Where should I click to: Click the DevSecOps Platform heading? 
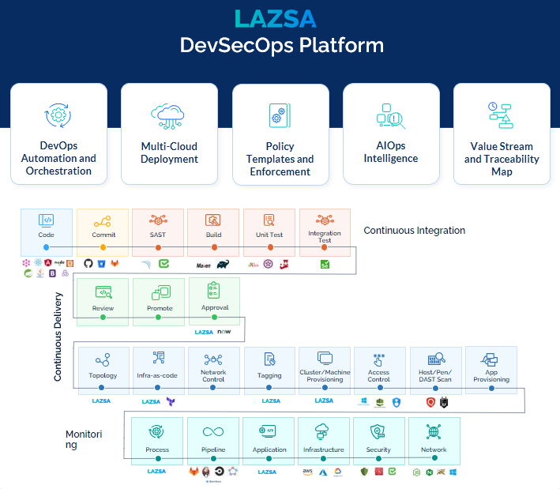(282, 45)
